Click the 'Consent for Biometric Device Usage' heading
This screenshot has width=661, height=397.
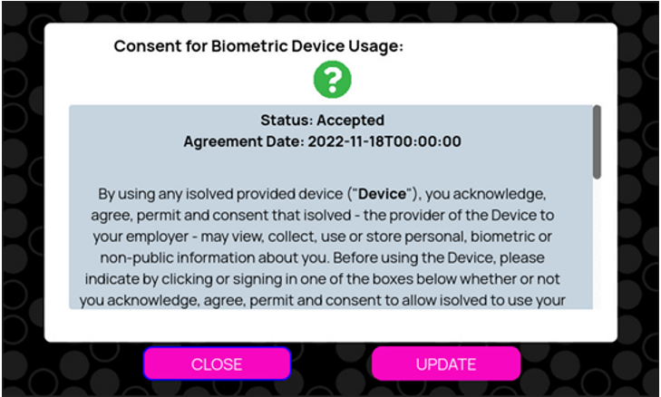pyautogui.click(x=258, y=46)
